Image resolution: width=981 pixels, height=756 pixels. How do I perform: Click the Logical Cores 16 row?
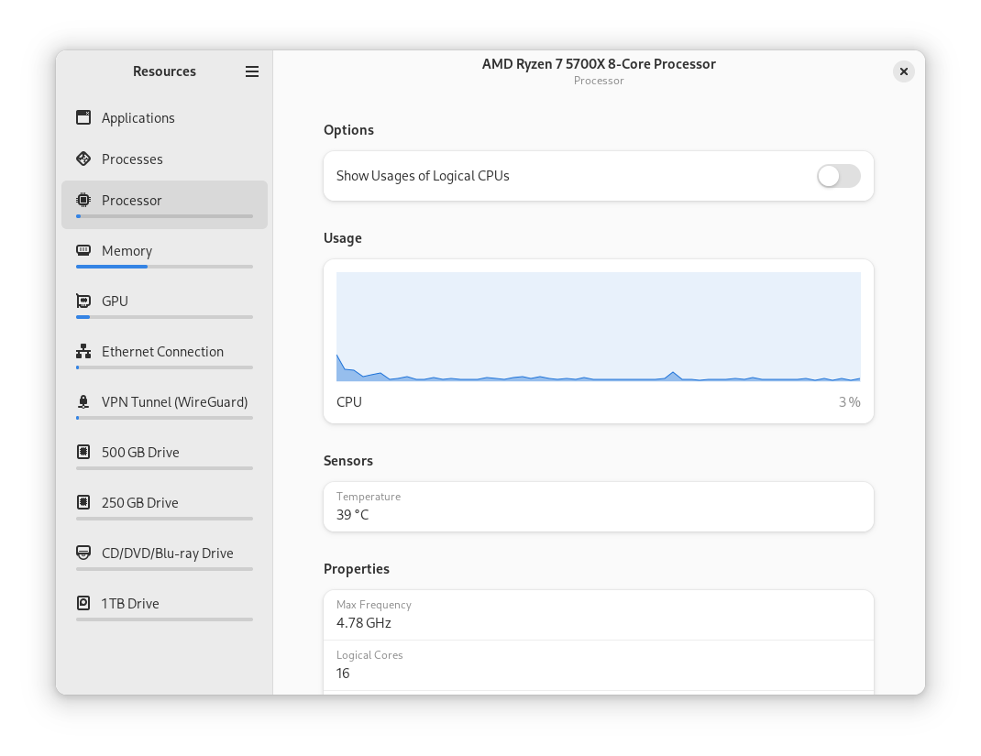pos(598,665)
